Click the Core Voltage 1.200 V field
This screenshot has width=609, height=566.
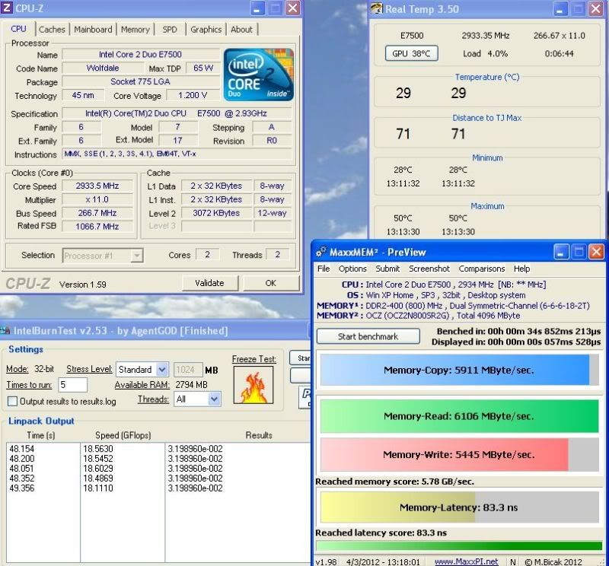tap(193, 95)
